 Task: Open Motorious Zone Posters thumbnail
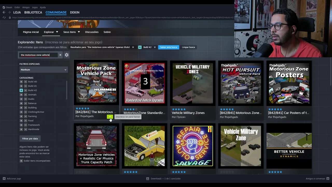(289, 83)
